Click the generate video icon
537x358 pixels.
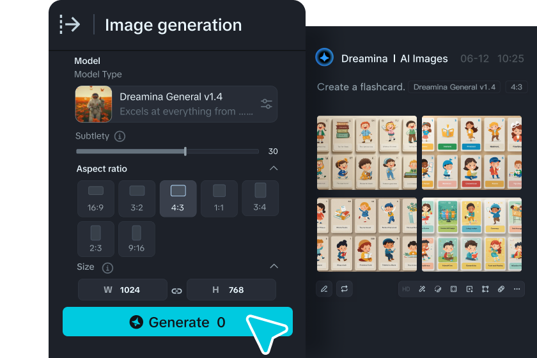[469, 289]
